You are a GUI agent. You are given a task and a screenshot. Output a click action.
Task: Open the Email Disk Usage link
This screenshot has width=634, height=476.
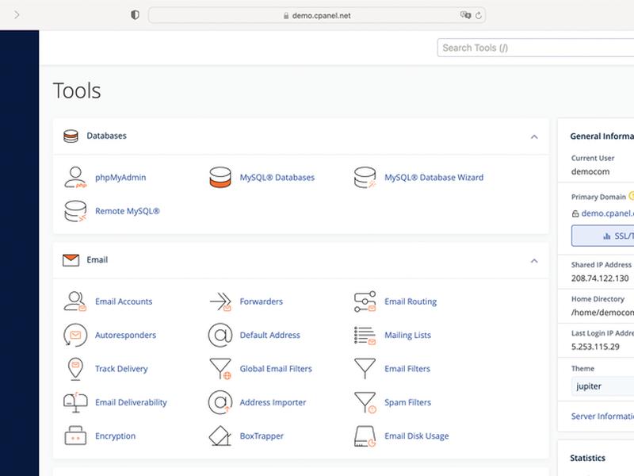[x=417, y=436]
